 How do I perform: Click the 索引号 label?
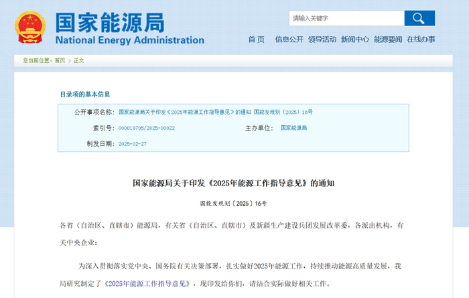pyautogui.click(x=103, y=128)
